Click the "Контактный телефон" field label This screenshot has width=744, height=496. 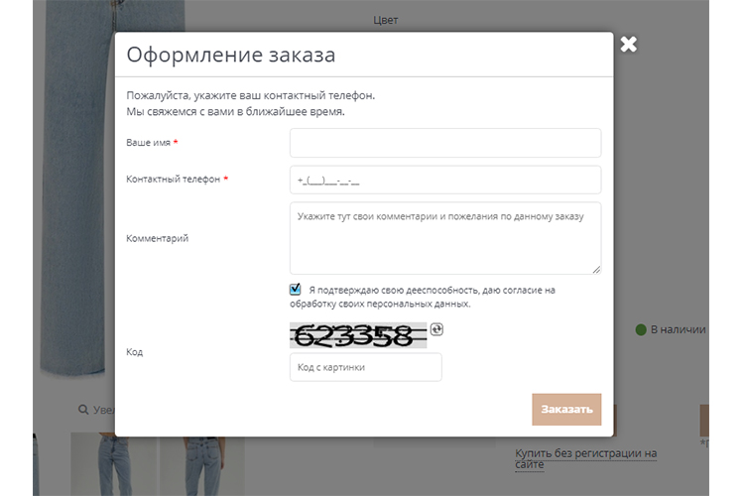173,180
